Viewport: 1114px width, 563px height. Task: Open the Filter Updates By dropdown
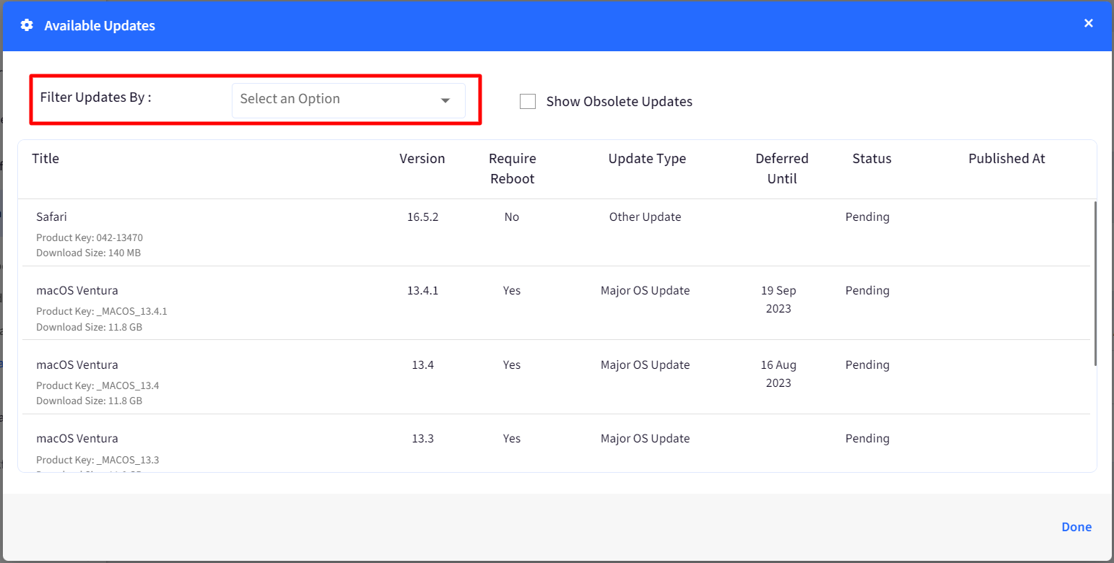[x=349, y=100]
